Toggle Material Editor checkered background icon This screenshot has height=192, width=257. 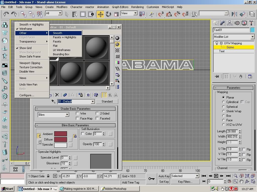[x=117, y=50]
